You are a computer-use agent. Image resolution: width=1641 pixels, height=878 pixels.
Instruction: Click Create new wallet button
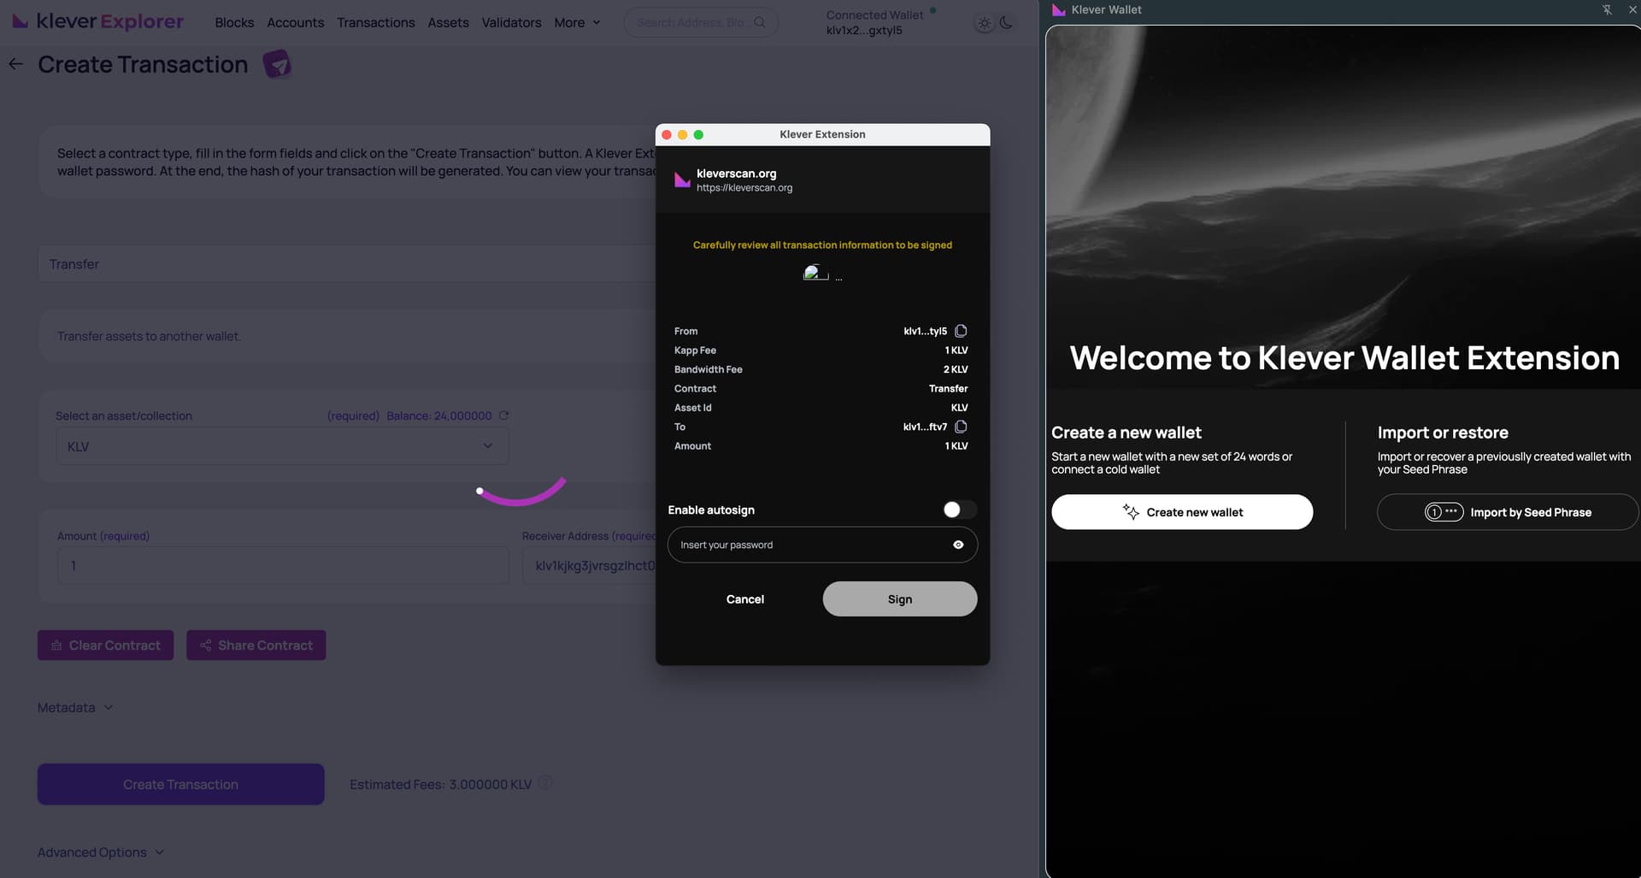coord(1182,512)
